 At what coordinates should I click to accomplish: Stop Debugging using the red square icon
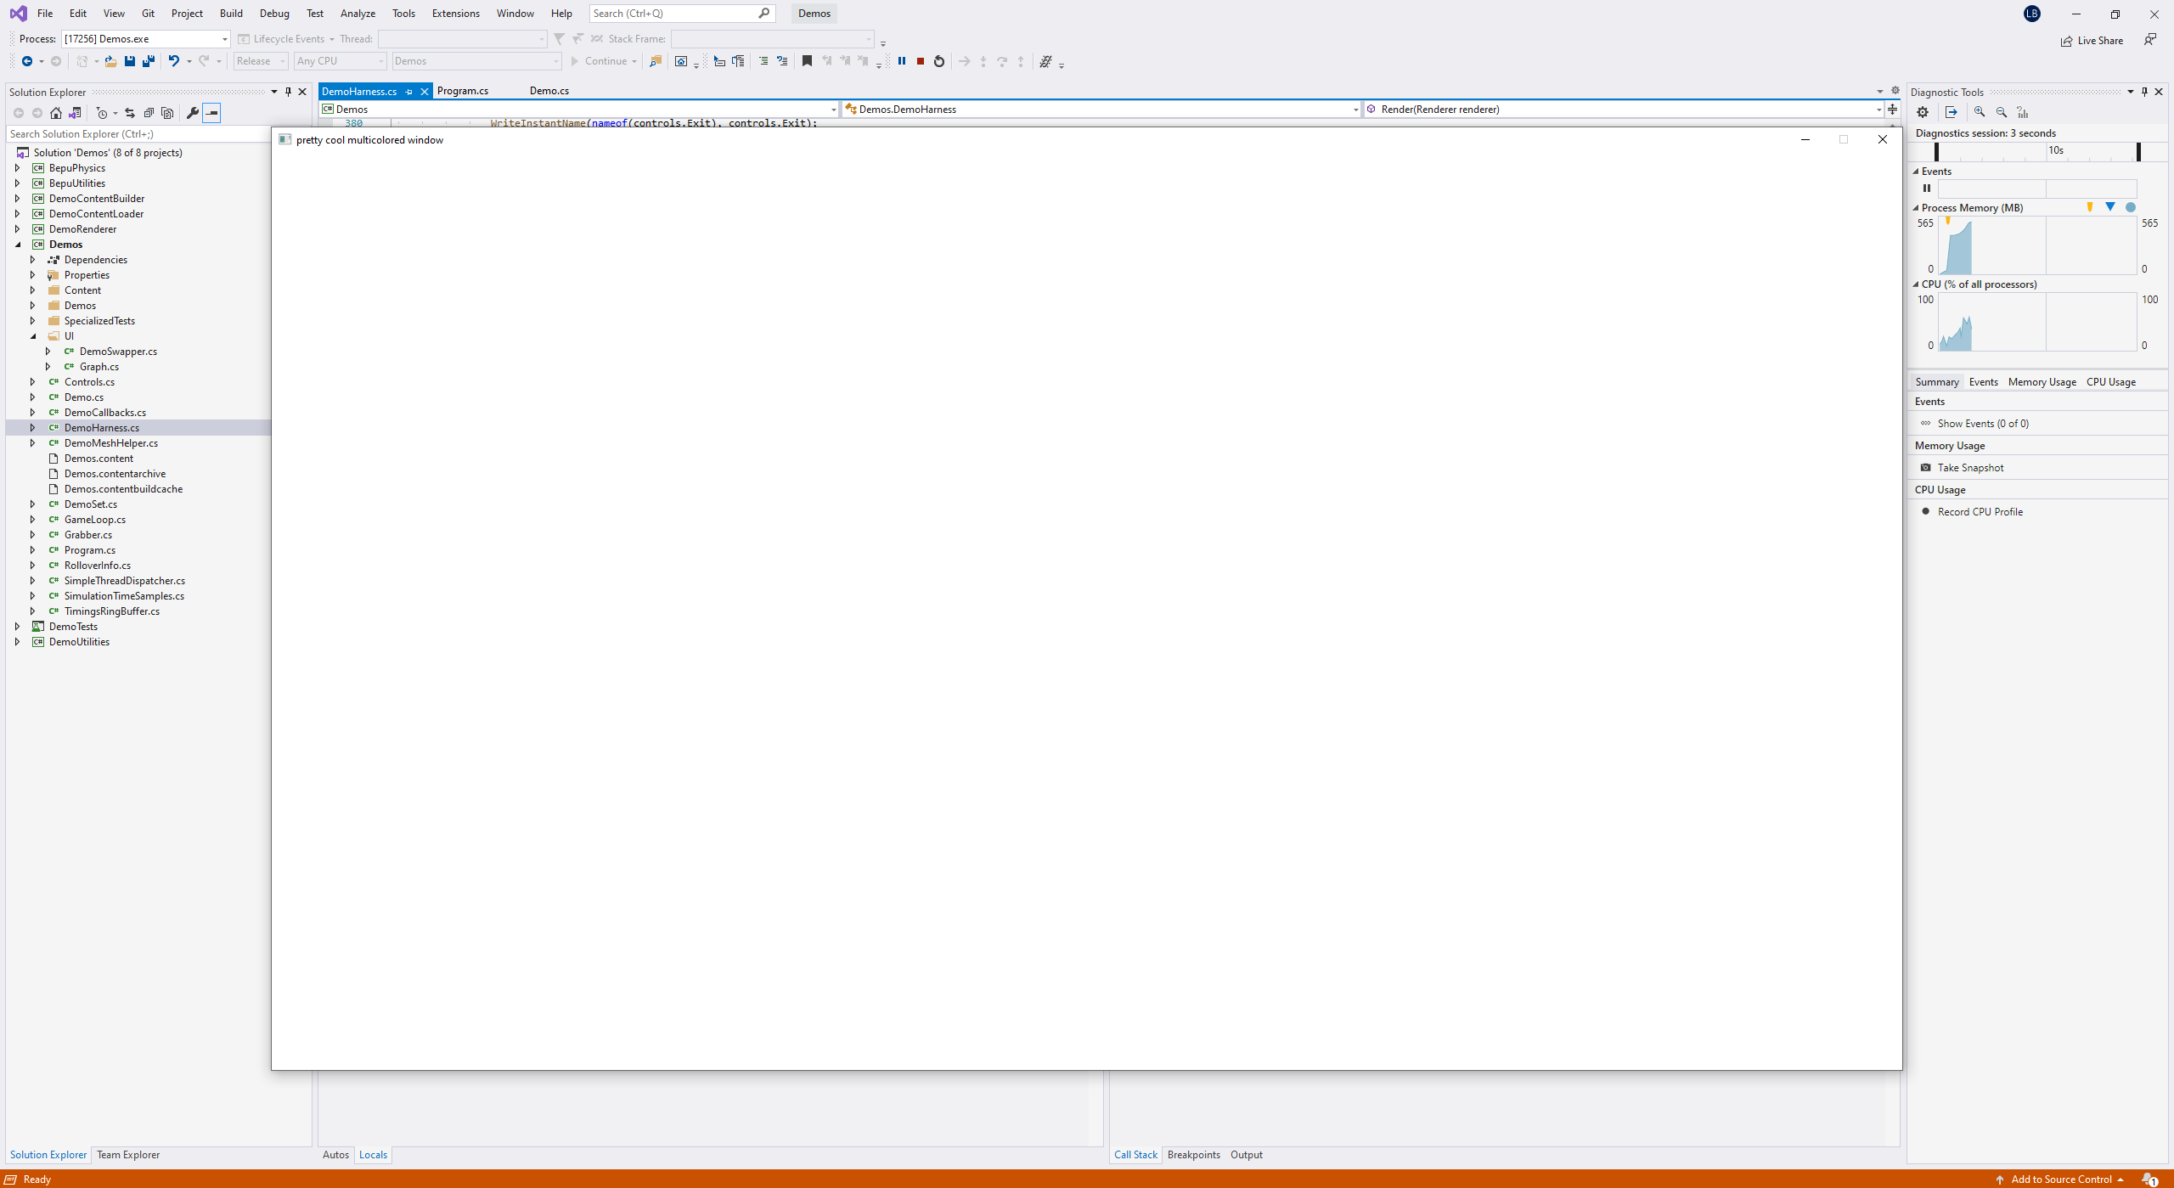tap(920, 60)
